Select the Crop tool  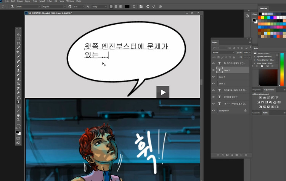(18, 52)
